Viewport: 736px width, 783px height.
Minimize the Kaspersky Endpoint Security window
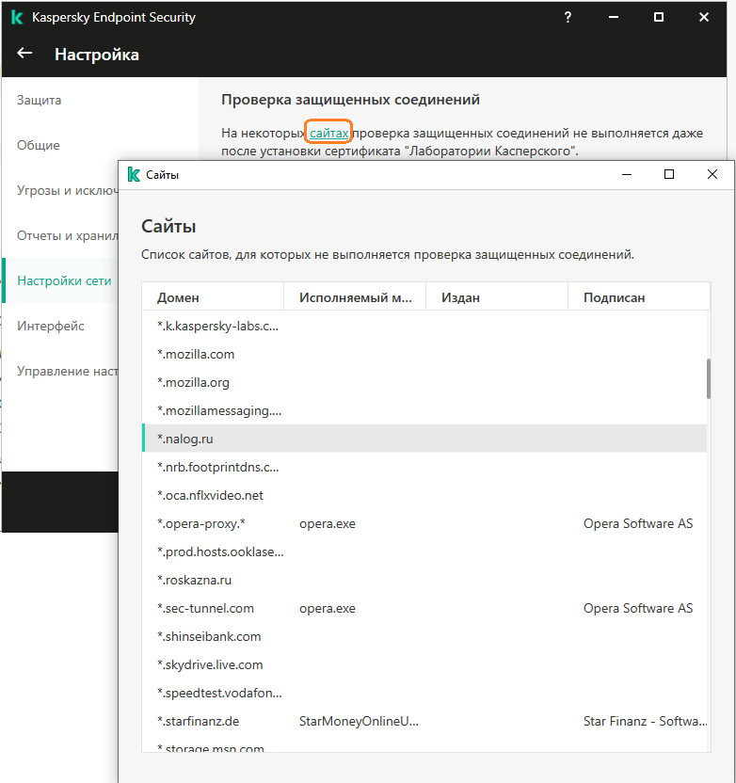[x=614, y=18]
